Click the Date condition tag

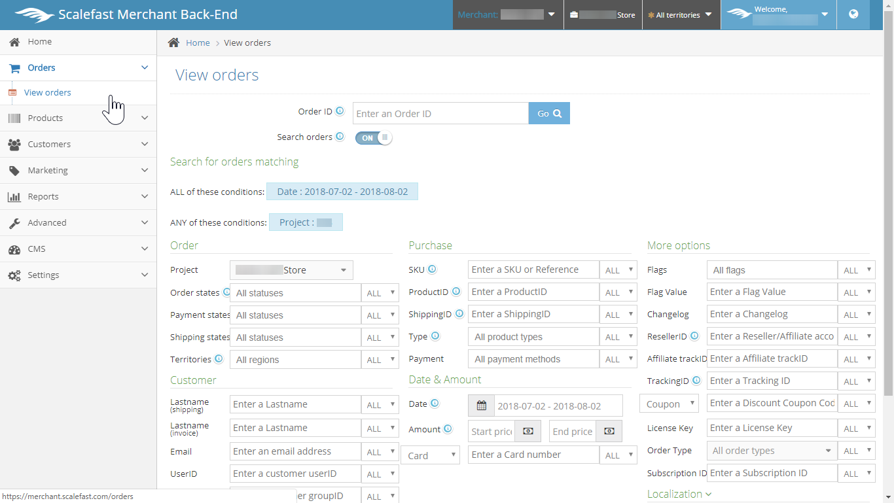(x=342, y=192)
